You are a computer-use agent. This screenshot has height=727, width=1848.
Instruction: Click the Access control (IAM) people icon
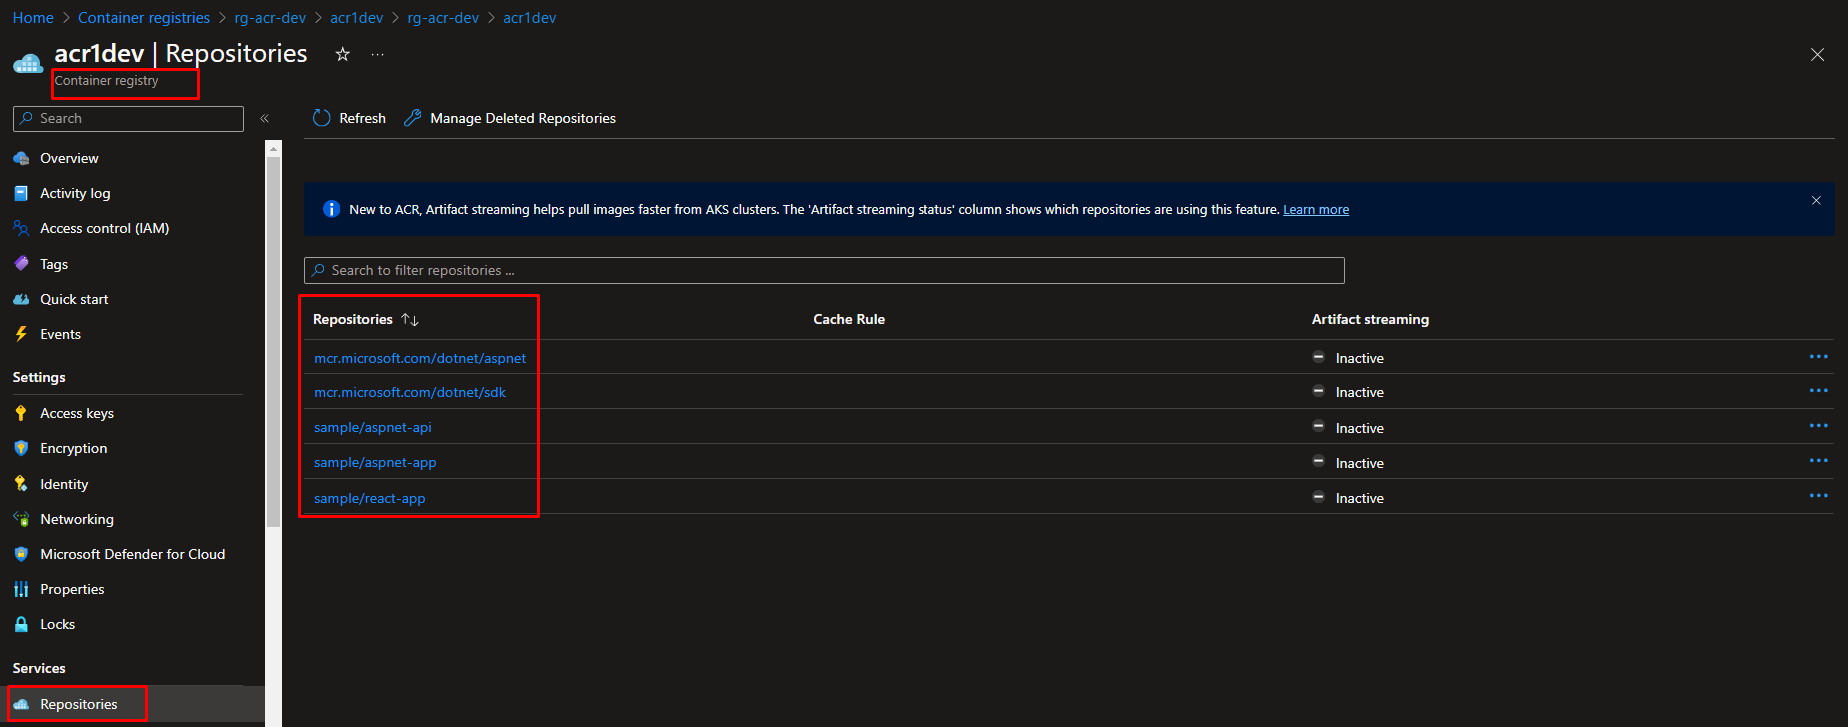click(x=21, y=228)
